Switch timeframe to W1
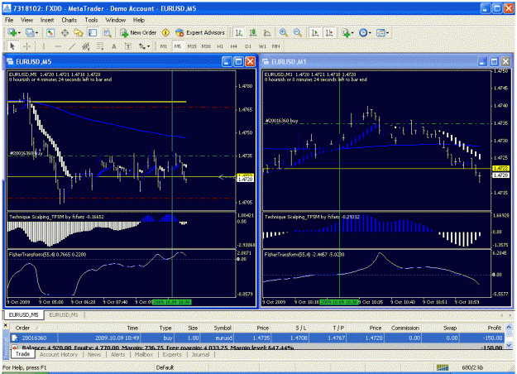 click(x=262, y=46)
